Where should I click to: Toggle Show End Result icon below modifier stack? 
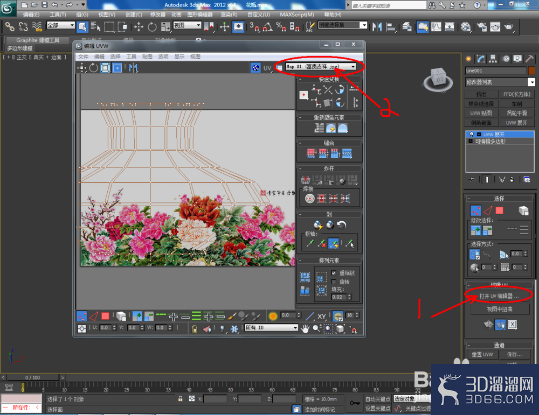coord(487,179)
